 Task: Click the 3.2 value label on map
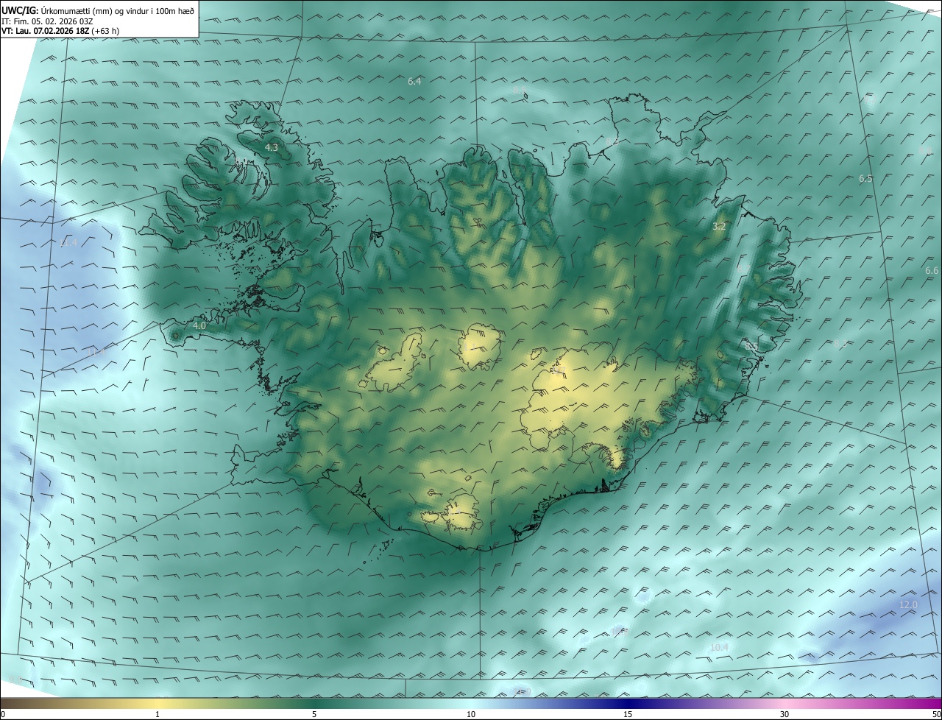coord(719,226)
